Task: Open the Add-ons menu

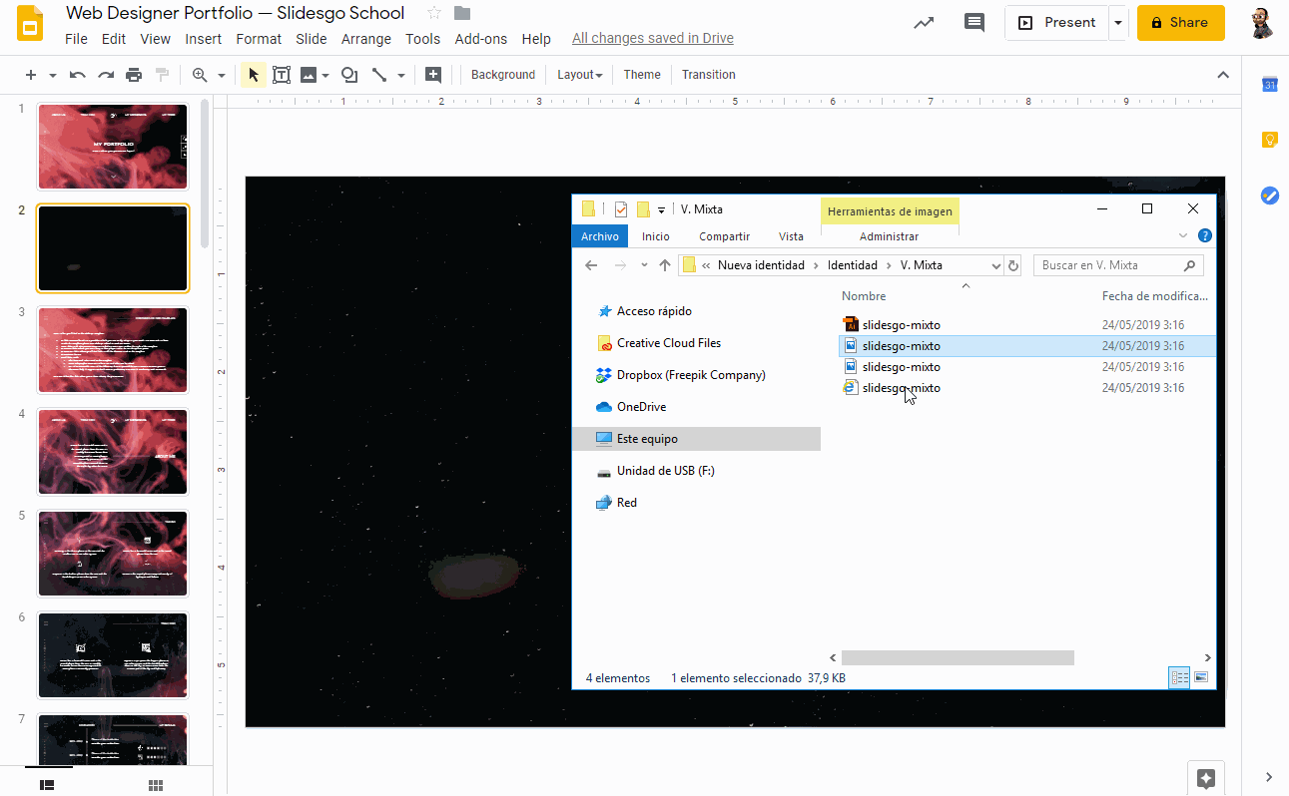Action: pos(481,39)
